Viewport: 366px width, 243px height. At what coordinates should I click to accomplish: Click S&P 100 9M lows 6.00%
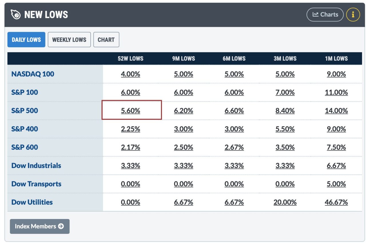pos(184,92)
